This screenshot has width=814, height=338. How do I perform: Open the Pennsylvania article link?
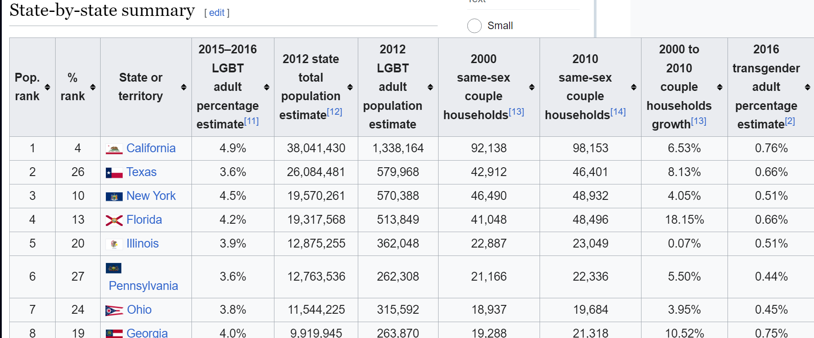pos(143,286)
